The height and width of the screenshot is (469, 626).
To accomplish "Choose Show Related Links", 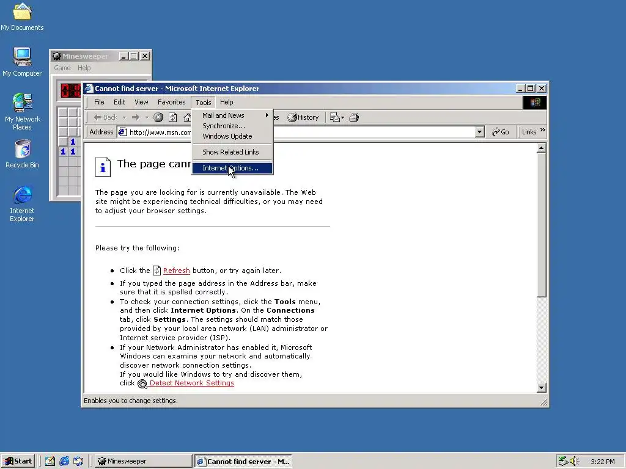I will (232, 152).
